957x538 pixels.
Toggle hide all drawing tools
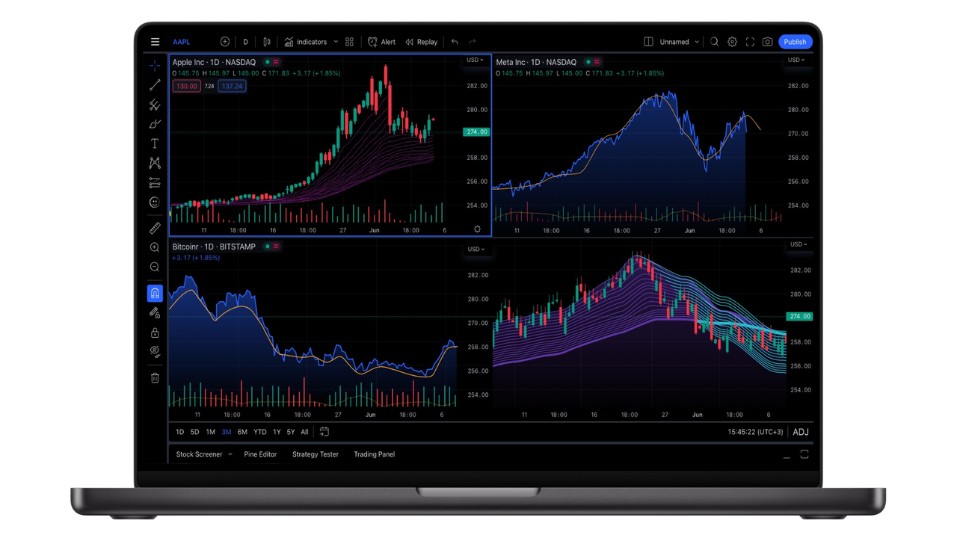(155, 351)
